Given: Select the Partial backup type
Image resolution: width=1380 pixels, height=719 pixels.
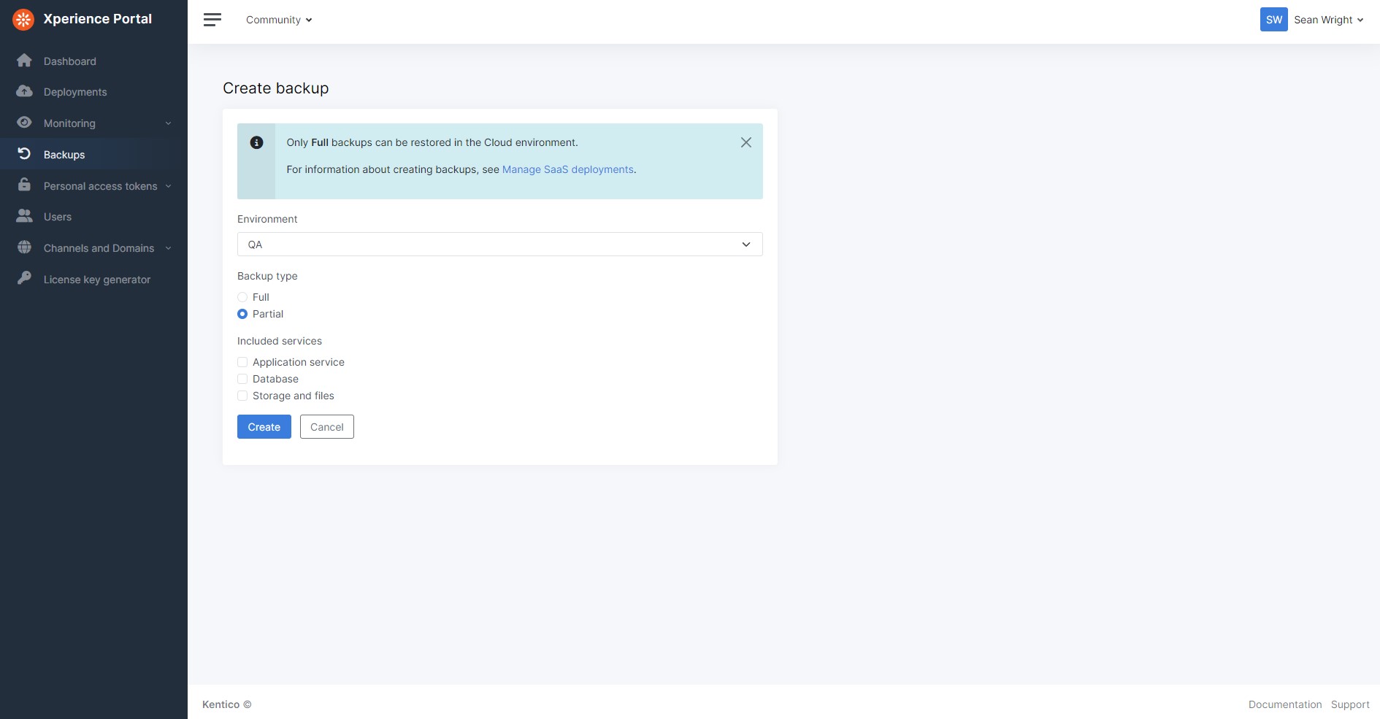Looking at the screenshot, I should pyautogui.click(x=242, y=314).
